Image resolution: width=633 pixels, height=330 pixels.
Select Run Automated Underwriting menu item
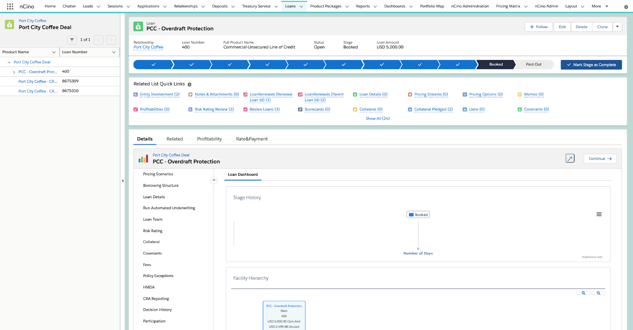tap(169, 208)
